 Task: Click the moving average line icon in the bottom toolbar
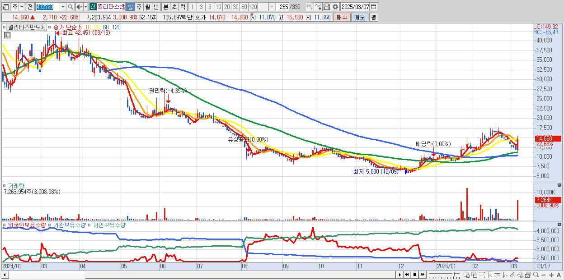pos(498,275)
